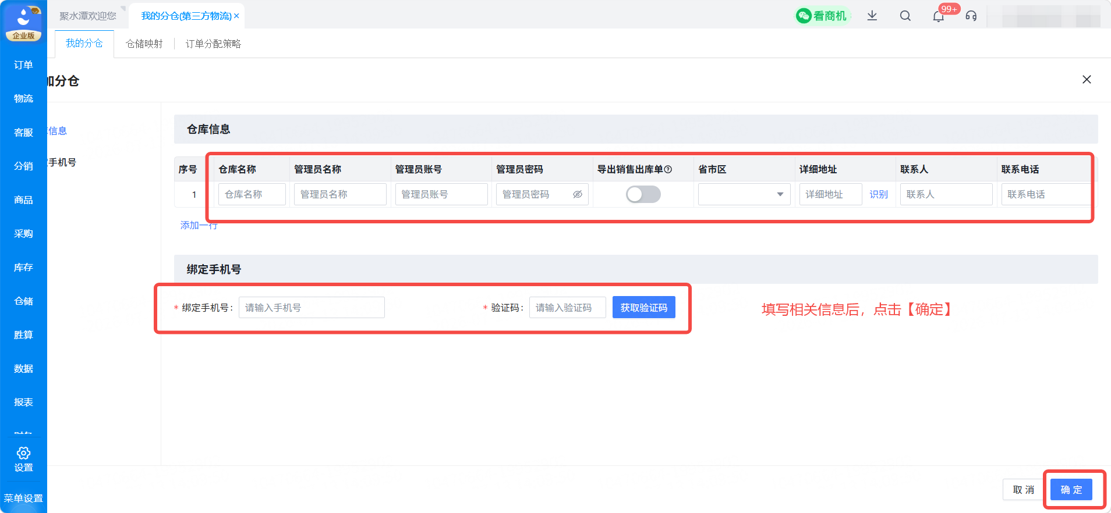Focus the 联系电话 input field

[x=1046, y=194]
